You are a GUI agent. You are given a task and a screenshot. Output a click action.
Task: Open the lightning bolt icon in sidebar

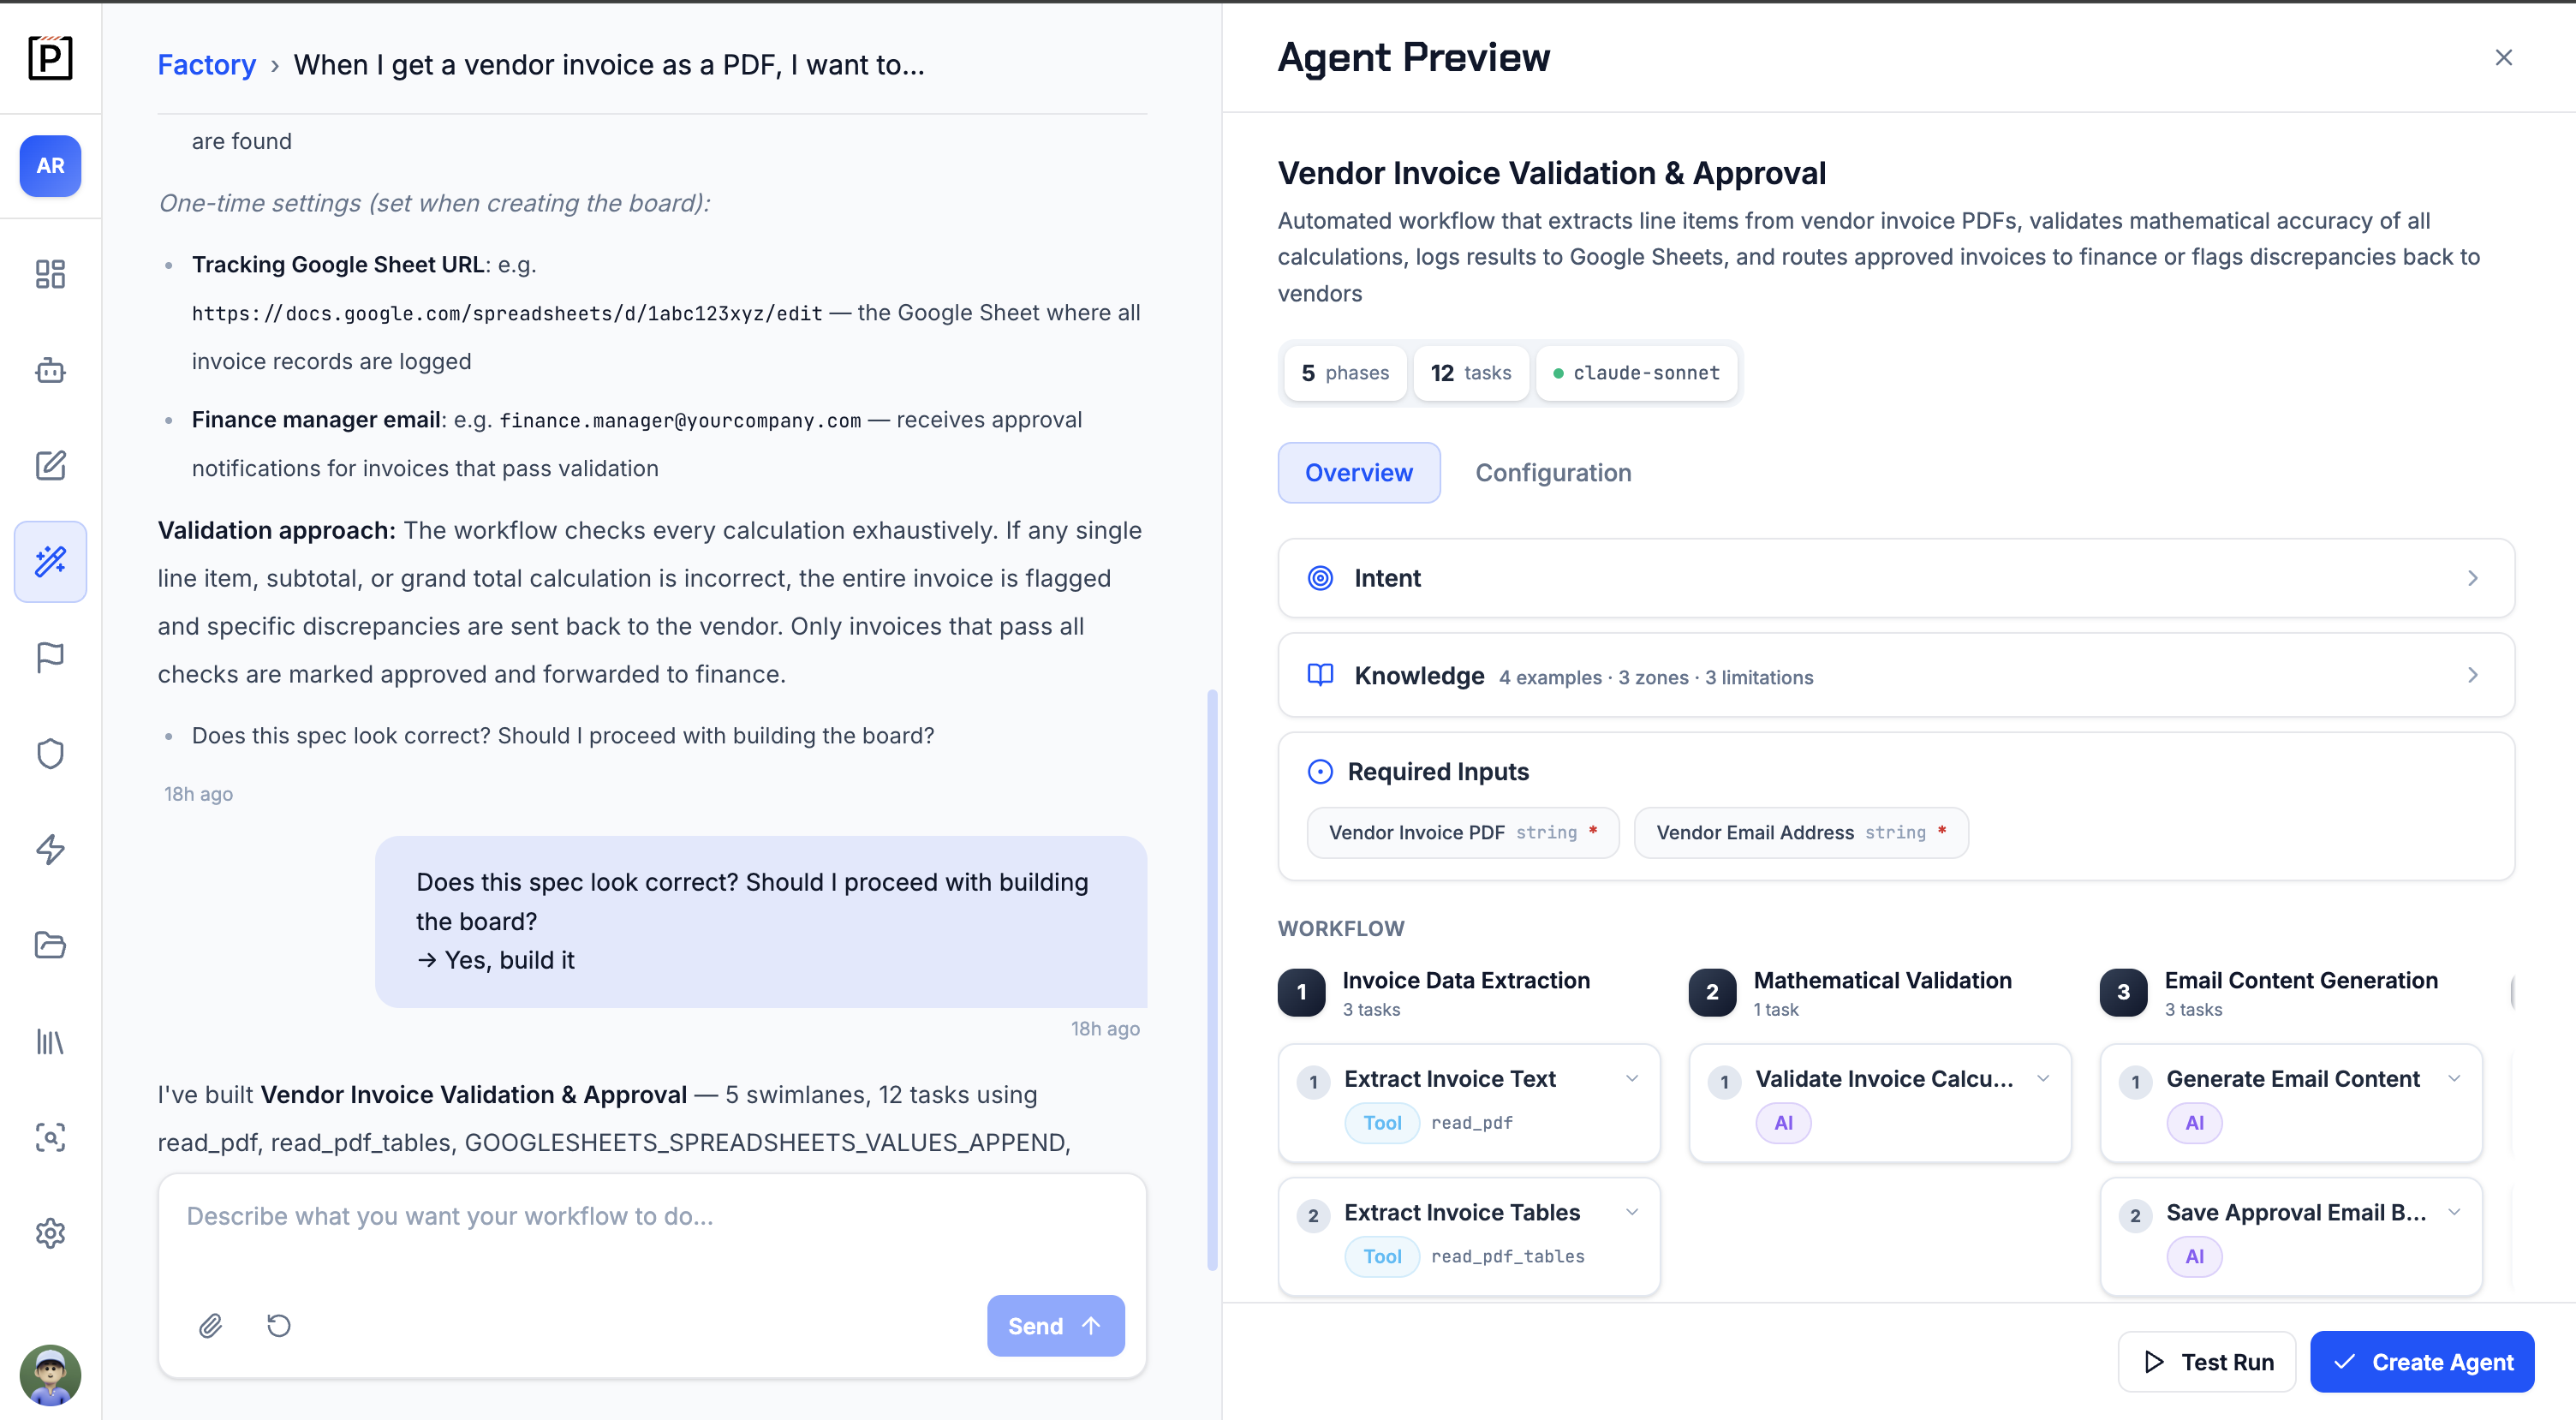point(50,850)
